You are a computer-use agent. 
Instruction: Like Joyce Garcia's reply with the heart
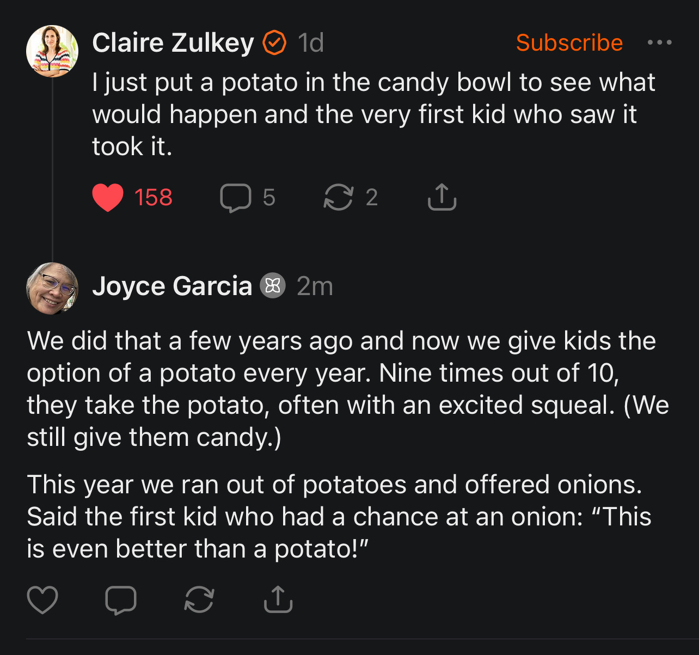tap(42, 600)
